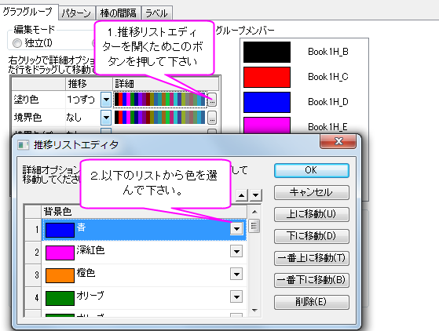Image resolution: width=439 pixels, height=331 pixels.
Task: Open the list editor via the 塗り色 ellipsis button
Action: click(x=212, y=100)
